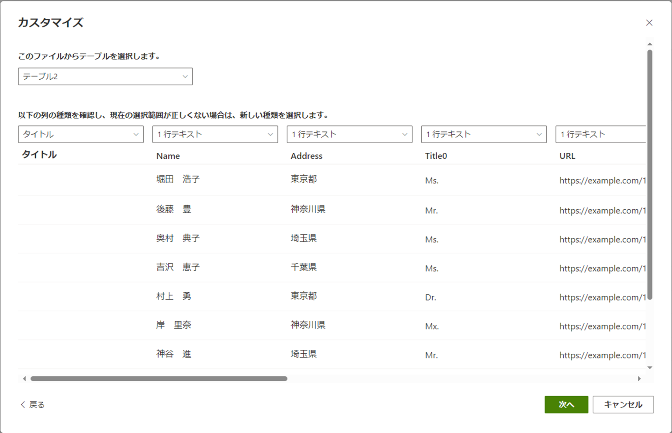The width and height of the screenshot is (672, 433).
Task: Select the row for 堀田 浩子
Action: click(x=178, y=179)
